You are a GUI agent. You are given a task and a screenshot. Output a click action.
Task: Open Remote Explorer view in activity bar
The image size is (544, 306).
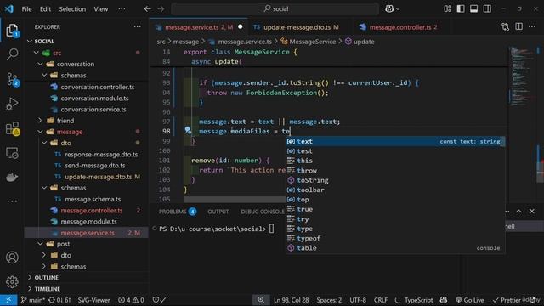tap(12, 153)
